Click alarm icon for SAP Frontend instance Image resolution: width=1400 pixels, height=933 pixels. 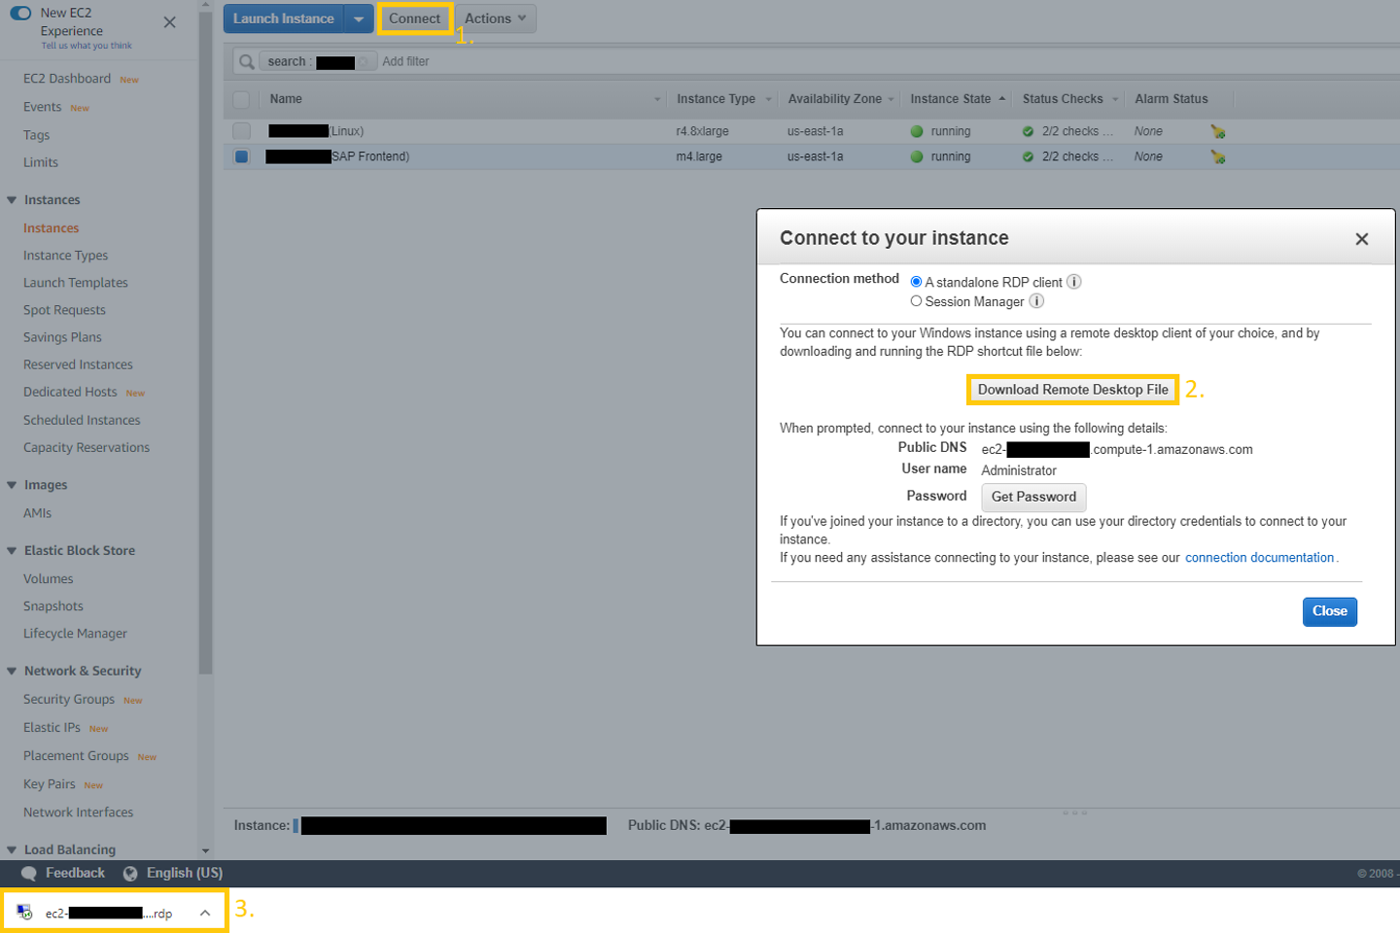point(1217,156)
